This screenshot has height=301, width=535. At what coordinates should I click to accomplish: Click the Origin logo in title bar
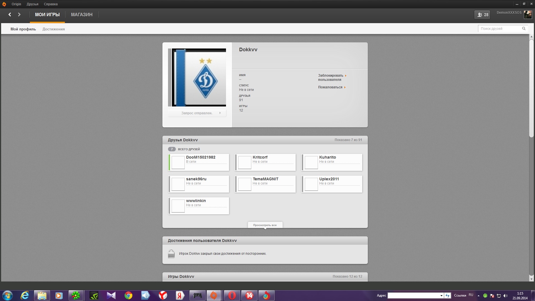[4, 4]
